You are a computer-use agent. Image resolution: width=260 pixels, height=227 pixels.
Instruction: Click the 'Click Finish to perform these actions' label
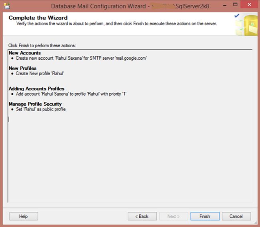point(42,46)
